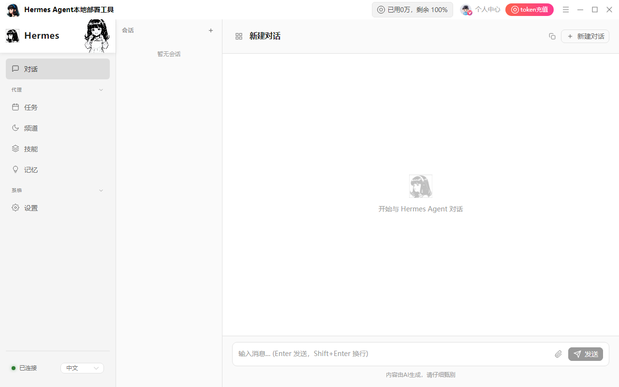The image size is (619, 387).
Task: Open the 任务 tasks page
Action: pyautogui.click(x=58, y=107)
